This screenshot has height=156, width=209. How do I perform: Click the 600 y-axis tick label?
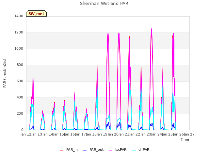click(x=20, y=81)
